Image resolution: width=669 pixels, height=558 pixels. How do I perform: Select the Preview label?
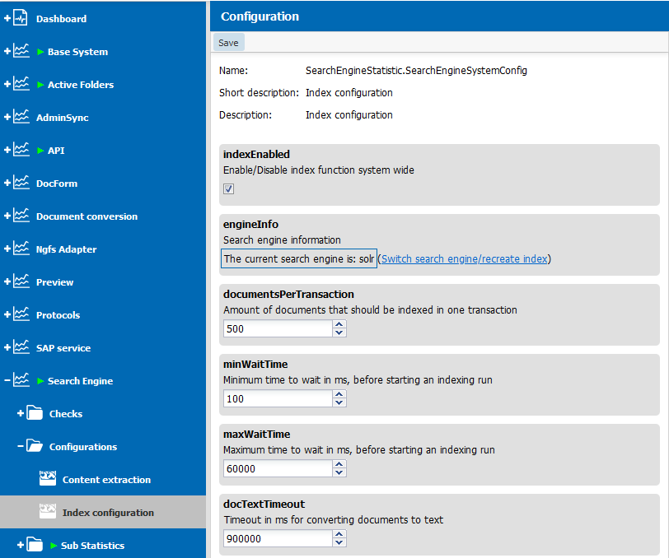point(54,282)
